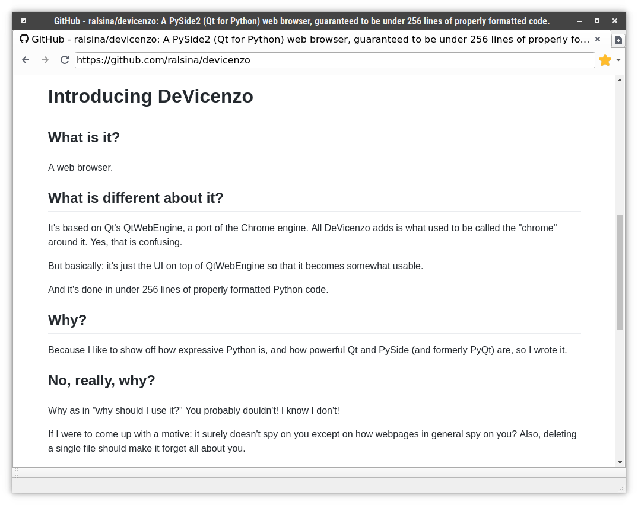Click the window title bar text
This screenshot has width=638, height=505.
301,21
